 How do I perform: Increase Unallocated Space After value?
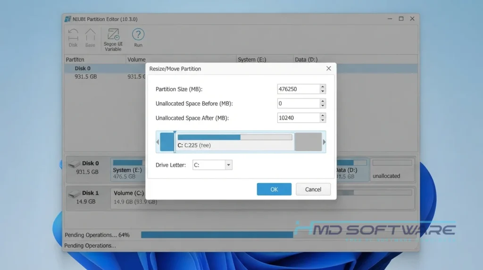(323, 116)
